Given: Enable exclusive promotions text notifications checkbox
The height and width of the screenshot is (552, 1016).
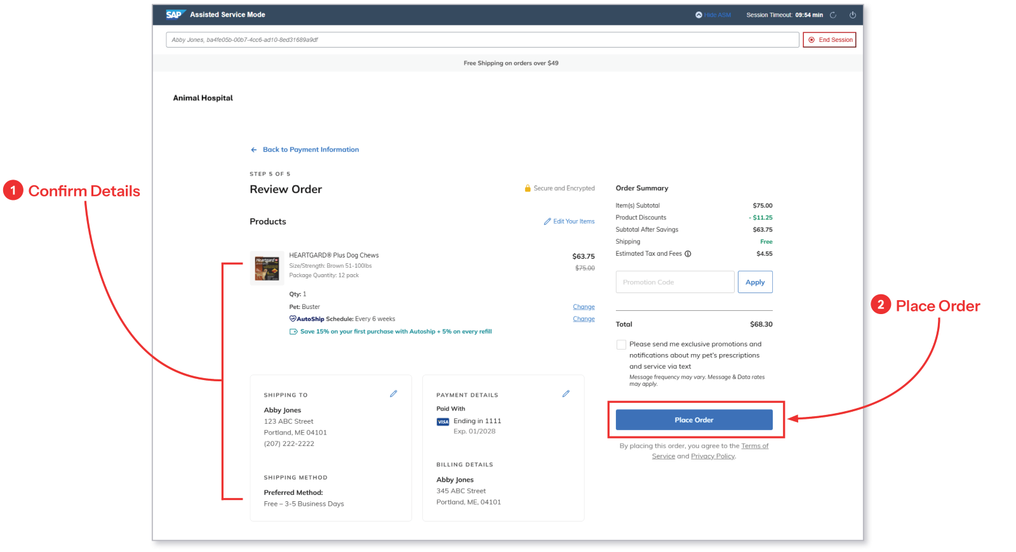Looking at the screenshot, I should pyautogui.click(x=621, y=345).
